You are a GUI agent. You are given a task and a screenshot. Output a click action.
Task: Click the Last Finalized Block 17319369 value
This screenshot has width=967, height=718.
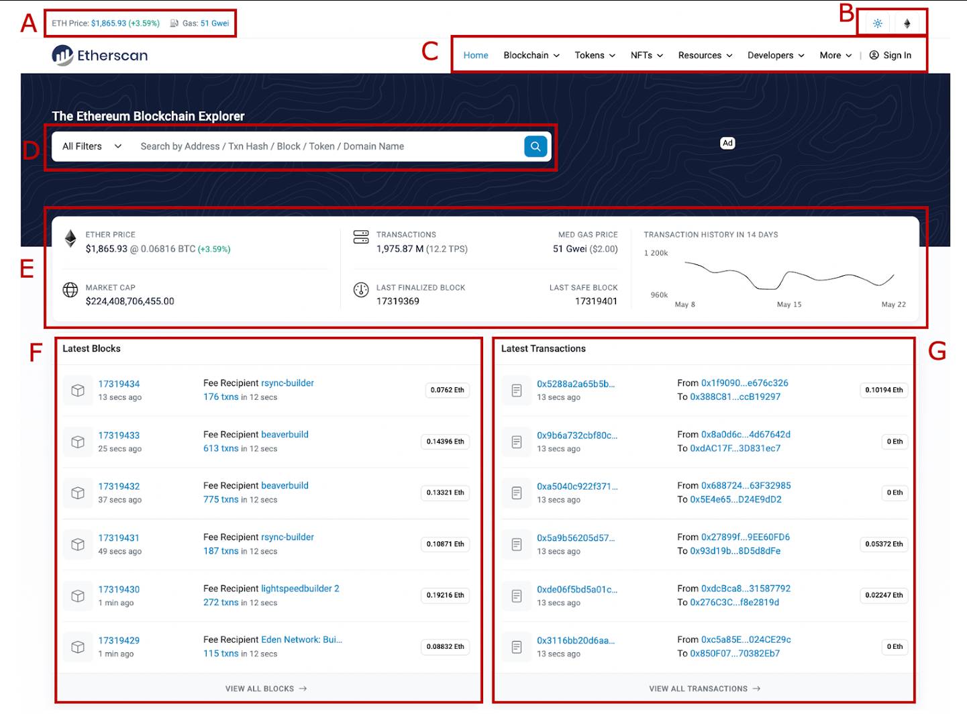(x=398, y=301)
